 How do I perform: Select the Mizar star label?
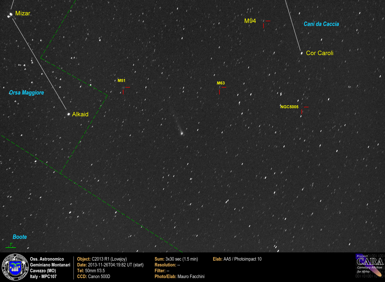[23, 13]
